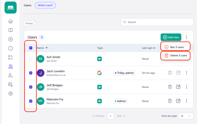Click the users count badge 4
This screenshot has width=197, height=124.
click(x=42, y=37)
